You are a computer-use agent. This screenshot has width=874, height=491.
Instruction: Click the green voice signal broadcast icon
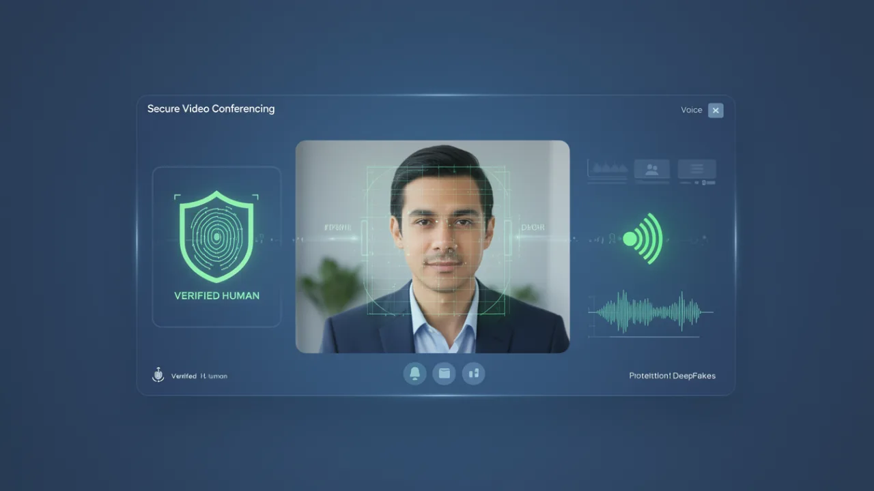643,238
